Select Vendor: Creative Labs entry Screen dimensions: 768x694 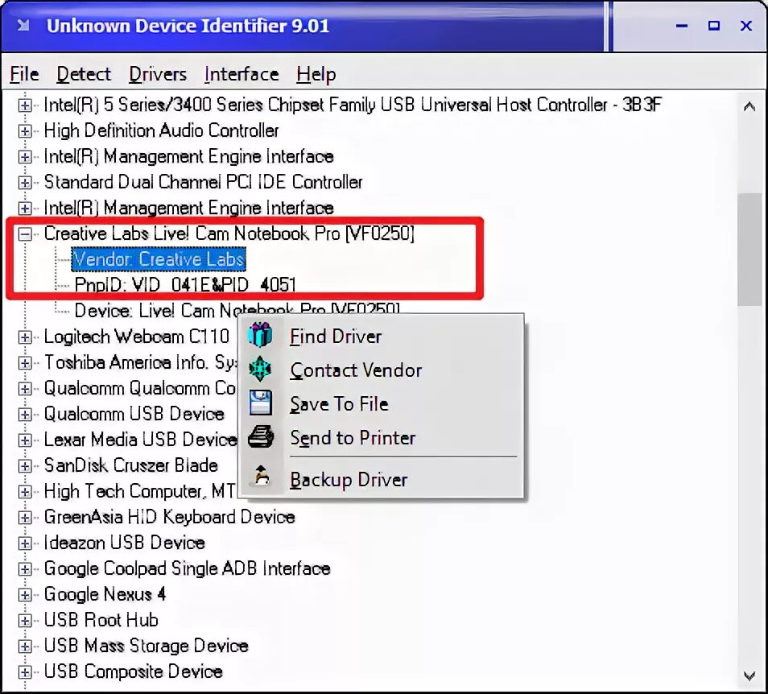(159, 259)
